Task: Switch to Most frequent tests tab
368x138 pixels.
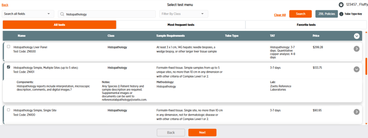Action: coord(181,25)
